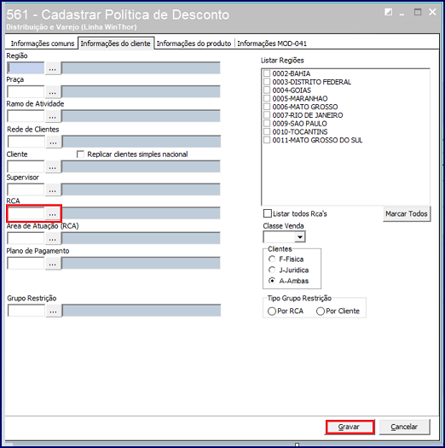
Task: Select Por RCA restriction type
Action: [x=272, y=311]
